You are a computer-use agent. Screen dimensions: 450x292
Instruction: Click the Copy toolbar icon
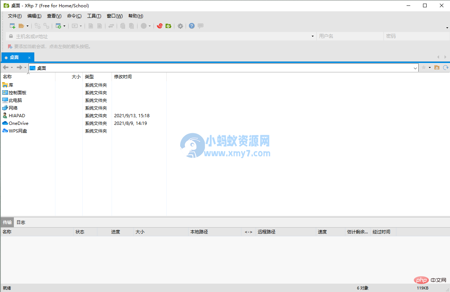(123, 26)
